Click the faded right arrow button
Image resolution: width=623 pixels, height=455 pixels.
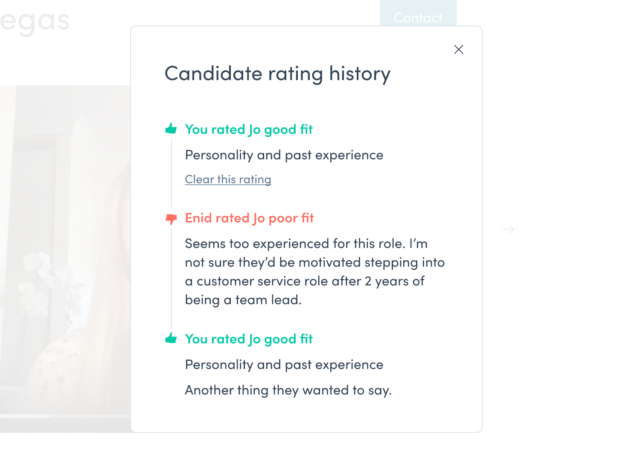(x=508, y=229)
